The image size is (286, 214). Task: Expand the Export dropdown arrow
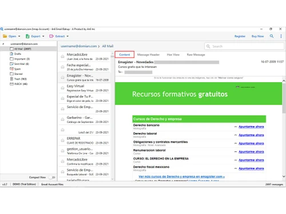pos(43,36)
